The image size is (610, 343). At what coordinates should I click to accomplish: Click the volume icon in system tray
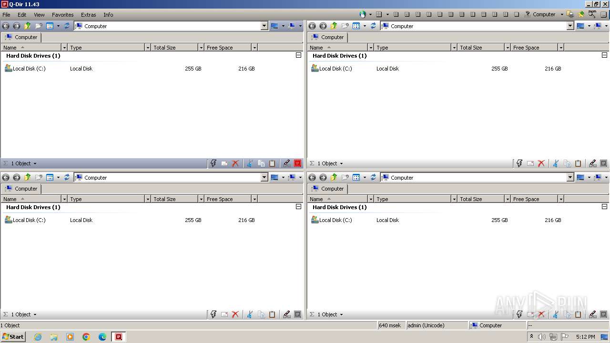542,337
